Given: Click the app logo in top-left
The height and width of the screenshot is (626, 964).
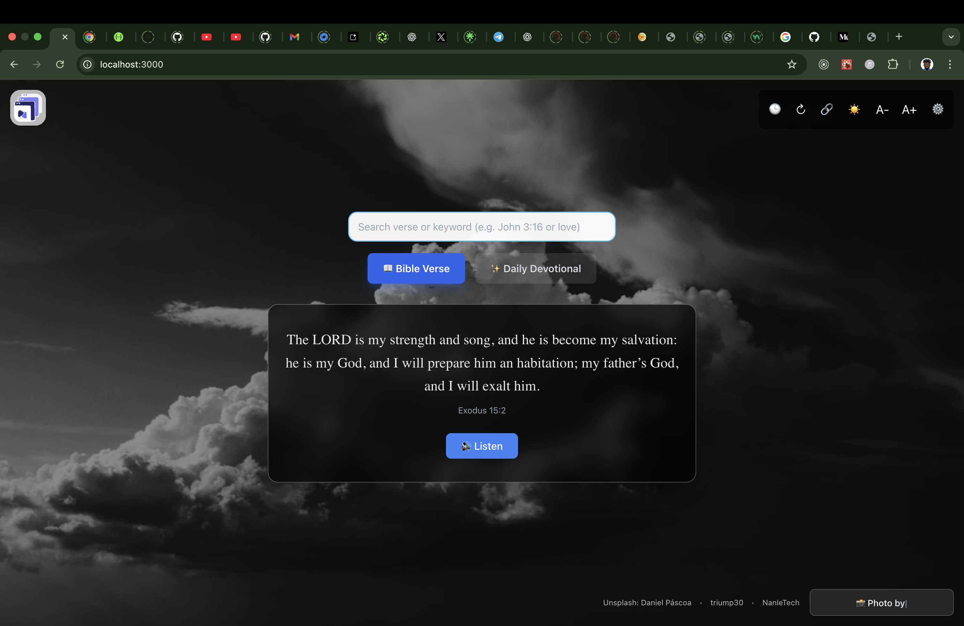Looking at the screenshot, I should (x=28, y=108).
